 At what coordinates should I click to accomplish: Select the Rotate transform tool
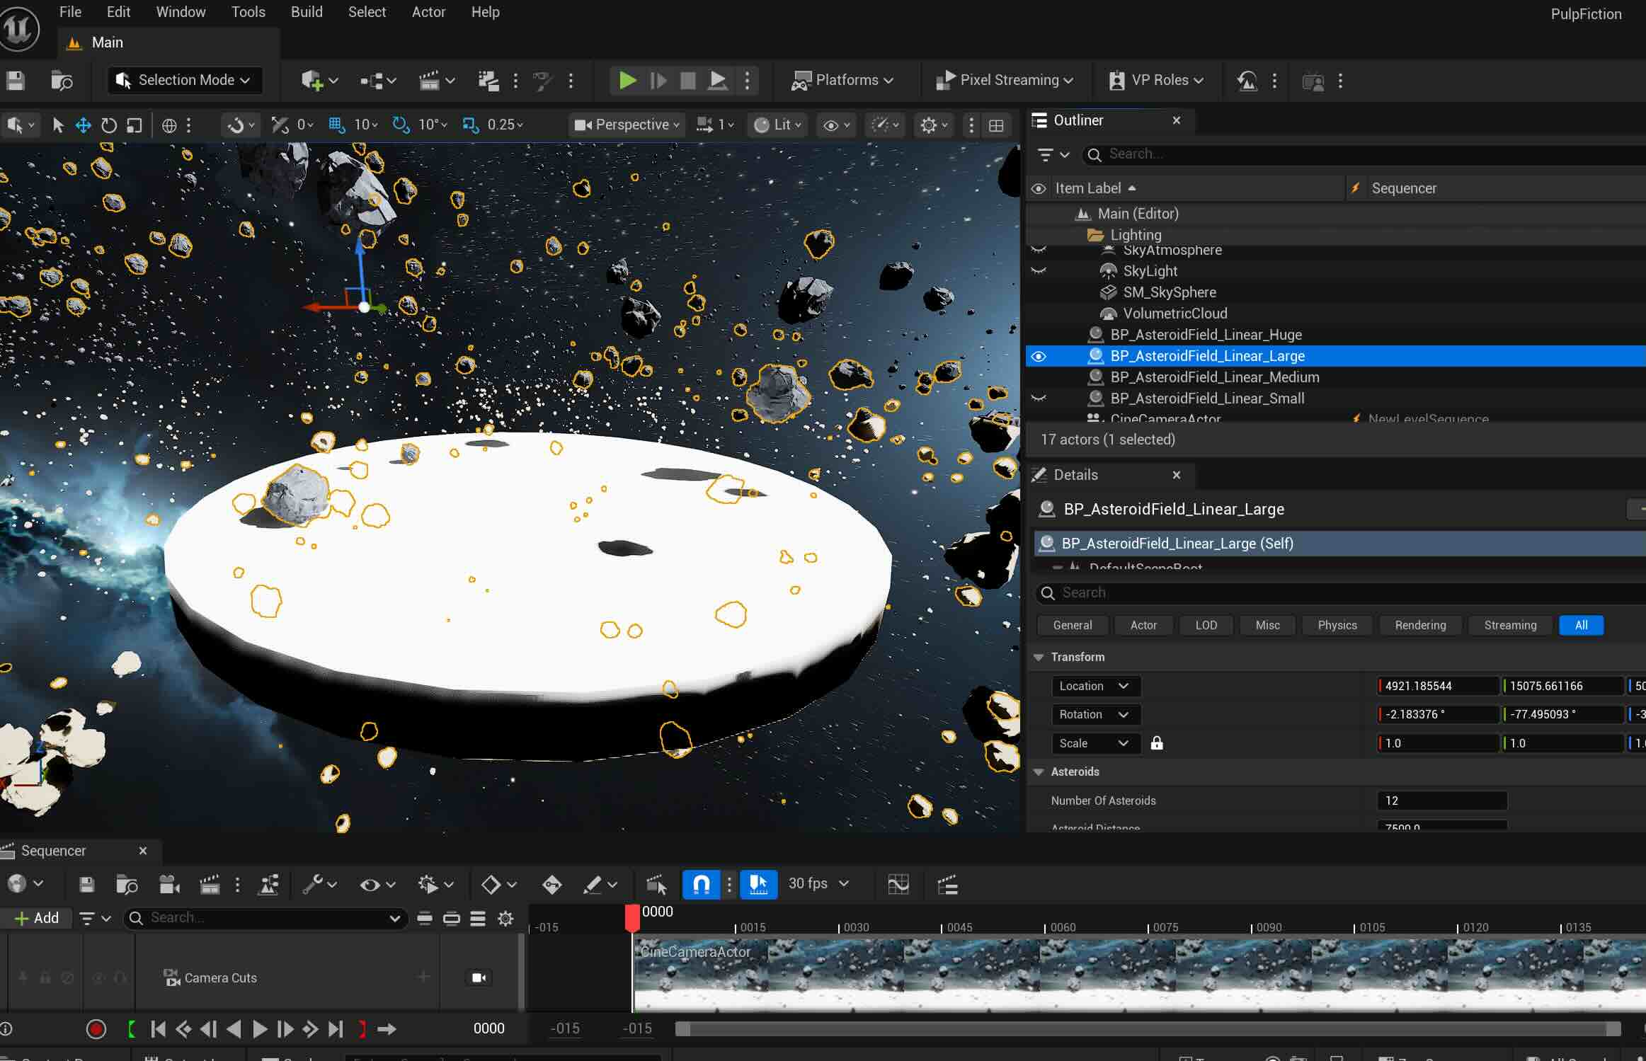(x=108, y=125)
